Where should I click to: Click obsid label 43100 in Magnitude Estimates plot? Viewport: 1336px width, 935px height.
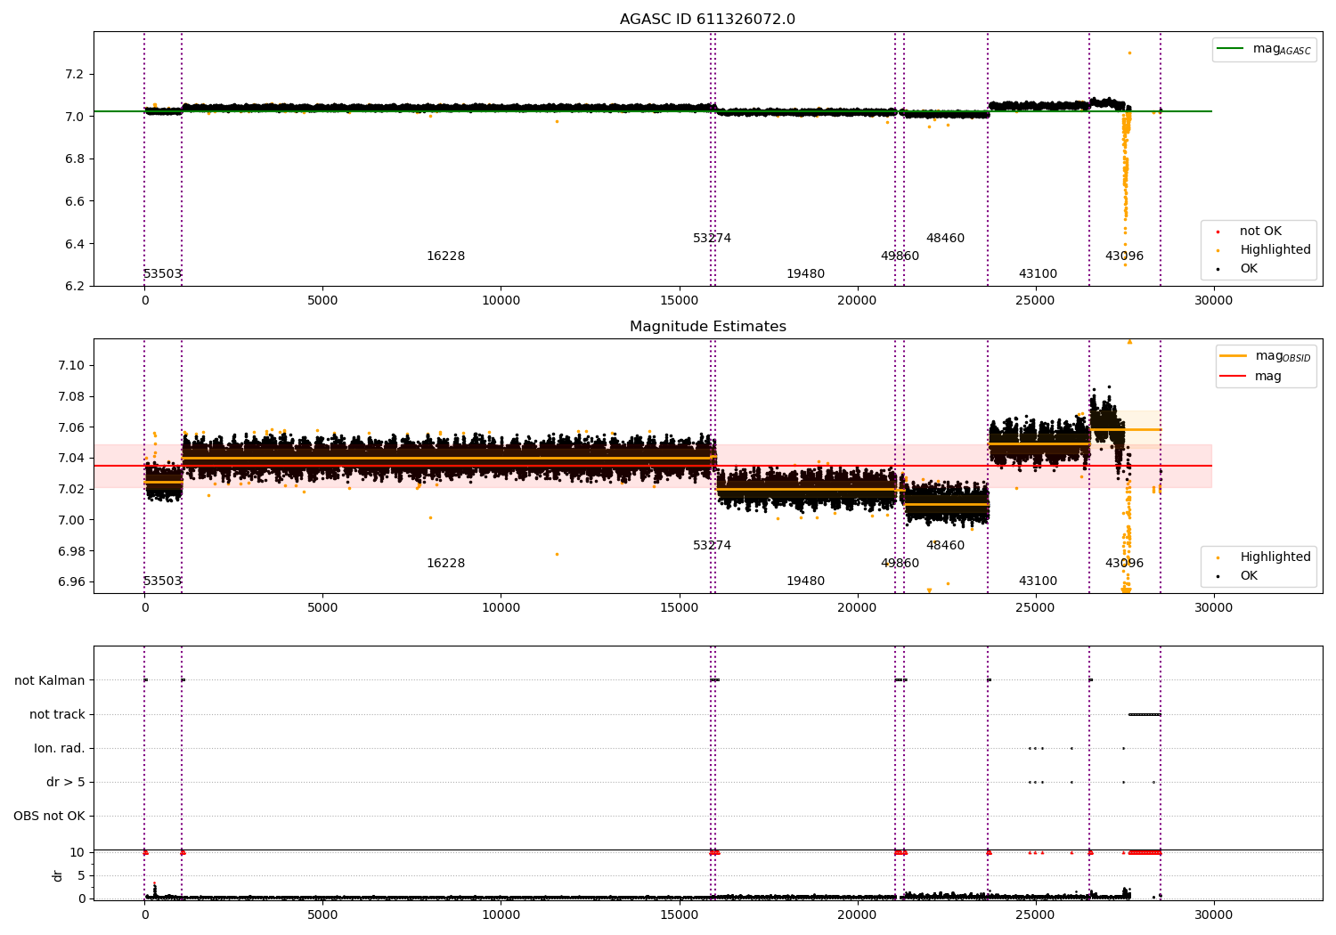click(x=1038, y=581)
